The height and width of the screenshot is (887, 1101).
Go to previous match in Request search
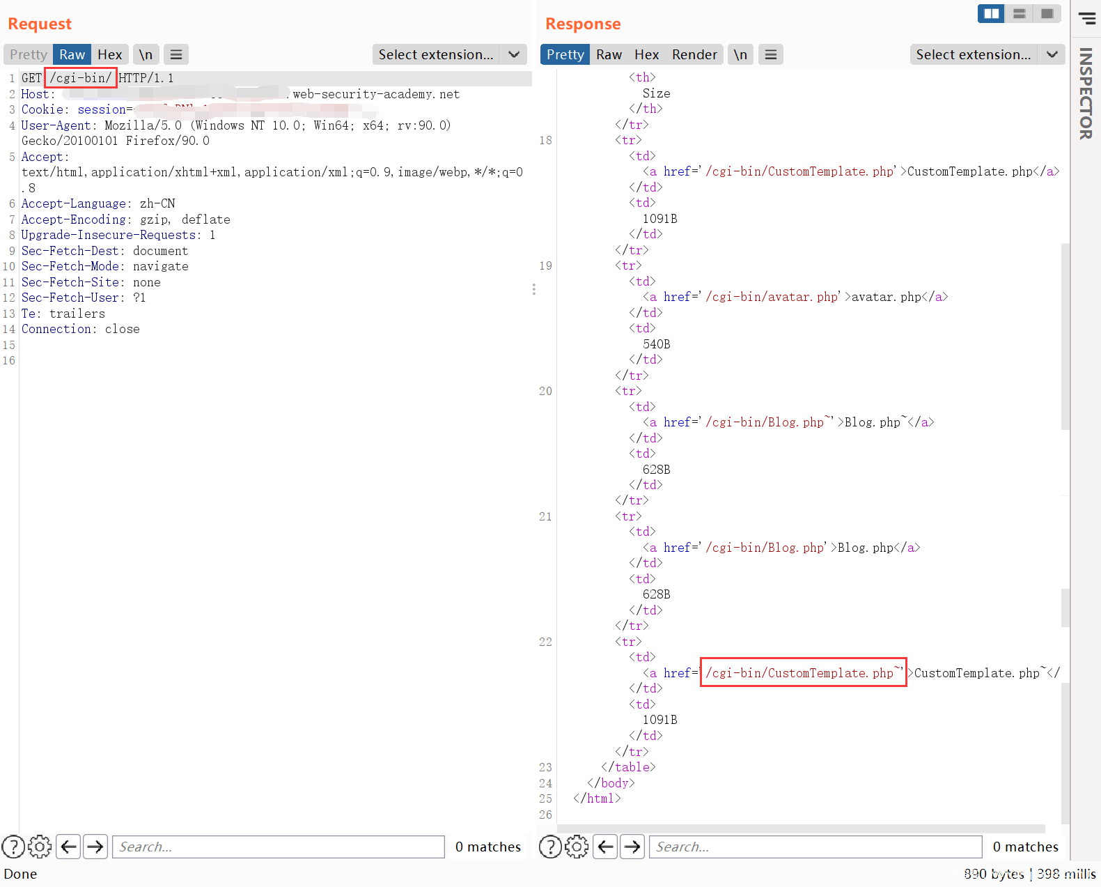click(x=68, y=847)
